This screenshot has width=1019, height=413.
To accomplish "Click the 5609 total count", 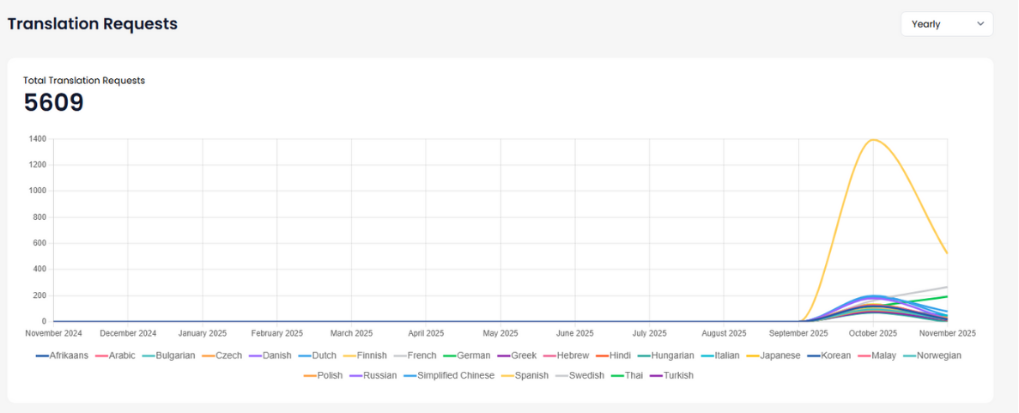I will [54, 103].
